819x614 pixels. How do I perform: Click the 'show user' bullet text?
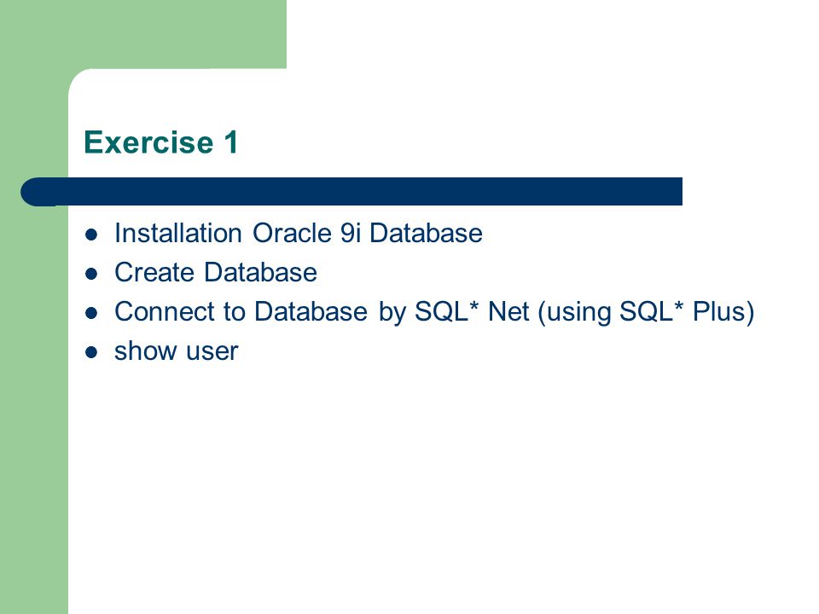click(176, 350)
